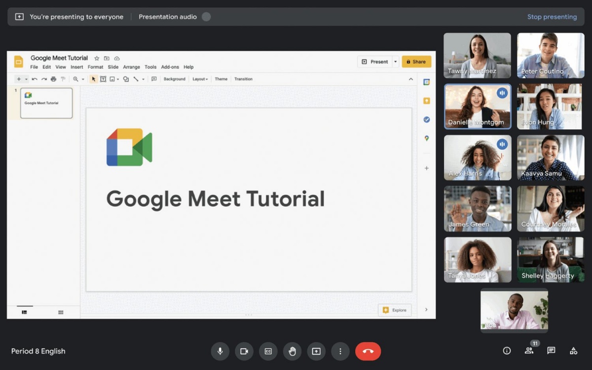Hide side panel chevron arrow

(x=426, y=310)
